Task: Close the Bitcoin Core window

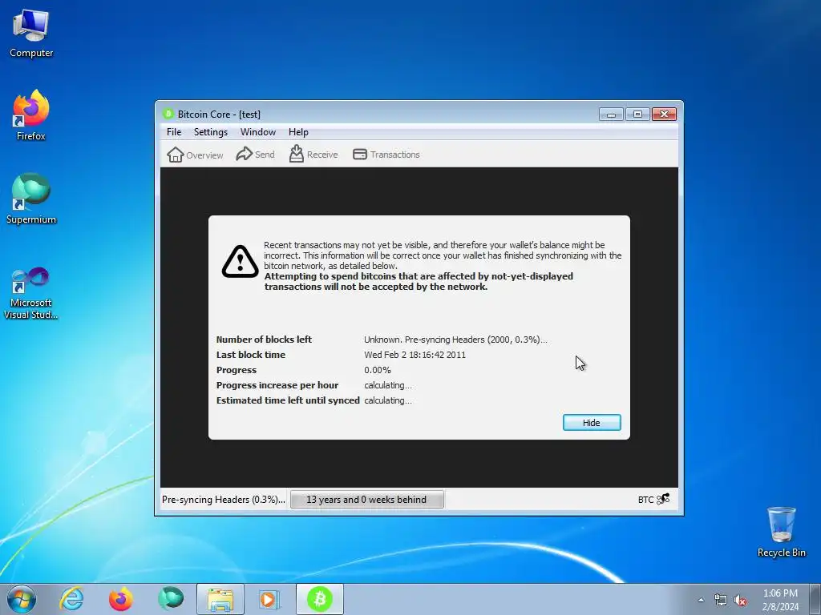Action: [664, 114]
